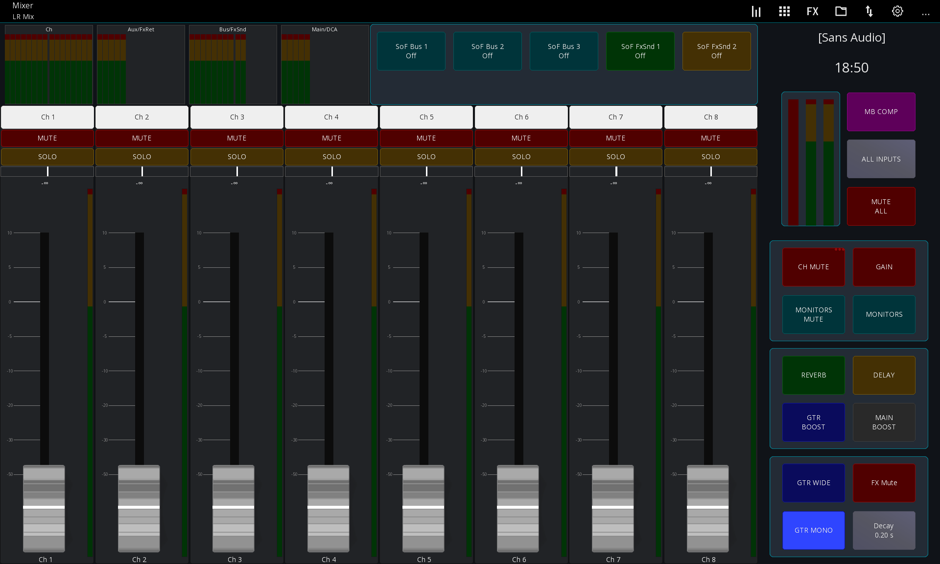Select the Main/DCA meter bank
Image resolution: width=940 pixels, height=564 pixels.
tap(325, 65)
